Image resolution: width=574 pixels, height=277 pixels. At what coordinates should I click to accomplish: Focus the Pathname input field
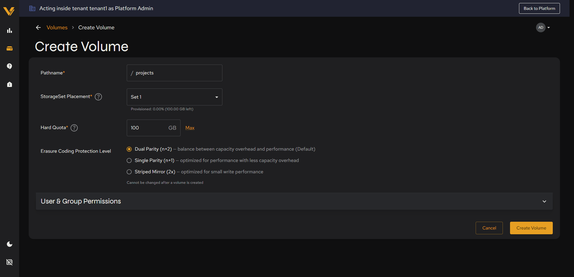[175, 73]
